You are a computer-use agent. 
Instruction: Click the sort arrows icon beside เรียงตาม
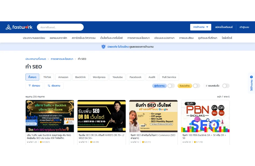pyautogui.click(x=49, y=86)
